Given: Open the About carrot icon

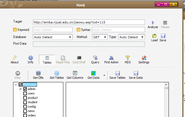Looking at the screenshot, I should (x=15, y=58).
